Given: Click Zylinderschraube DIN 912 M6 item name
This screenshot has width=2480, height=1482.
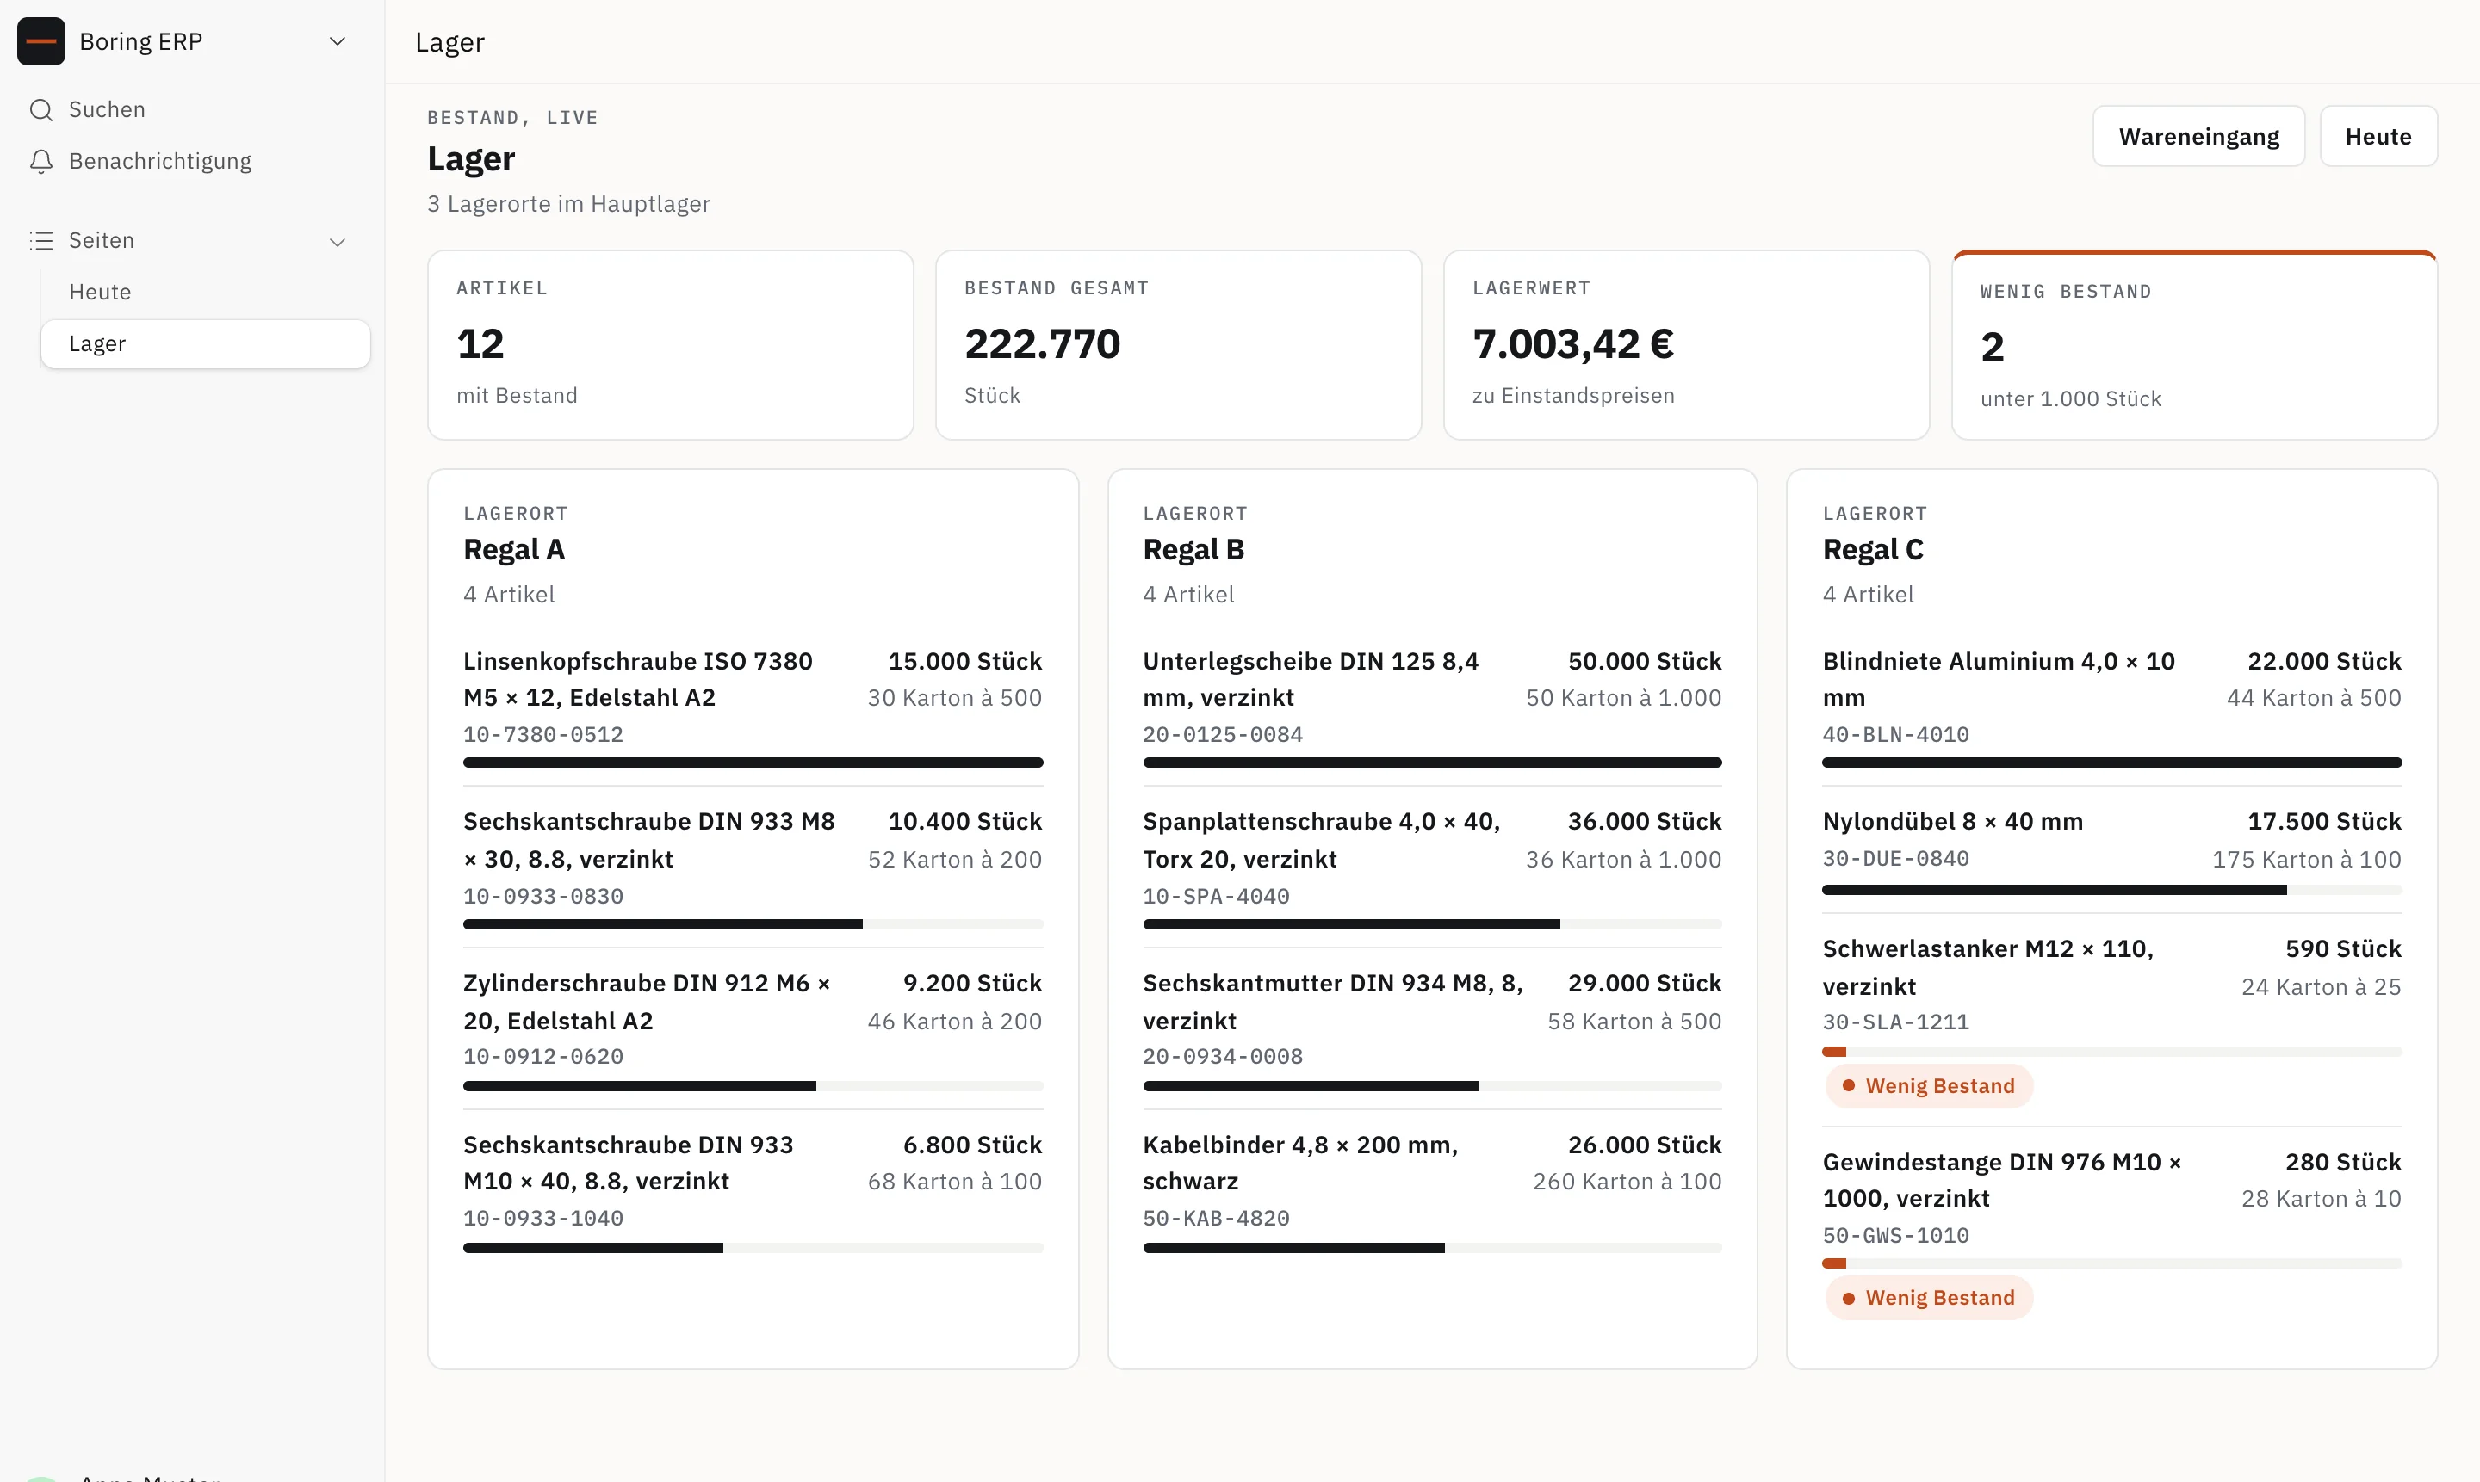Looking at the screenshot, I should point(647,1002).
